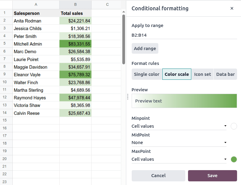Click the Minpoint white color swatch
The image size is (241, 185).
click(234, 126)
